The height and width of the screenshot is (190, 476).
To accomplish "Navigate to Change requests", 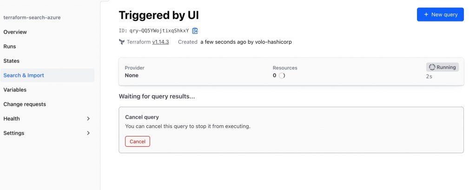I will pyautogui.click(x=25, y=104).
